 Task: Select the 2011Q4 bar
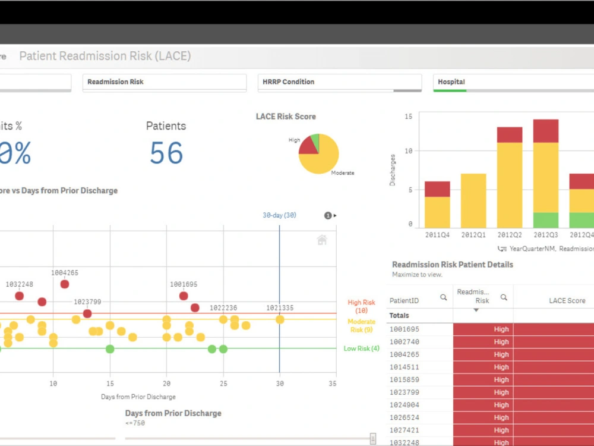pyautogui.click(x=437, y=205)
